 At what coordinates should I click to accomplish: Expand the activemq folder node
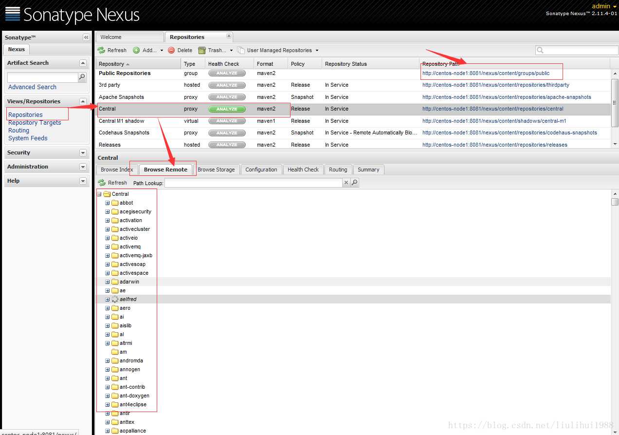(107, 246)
